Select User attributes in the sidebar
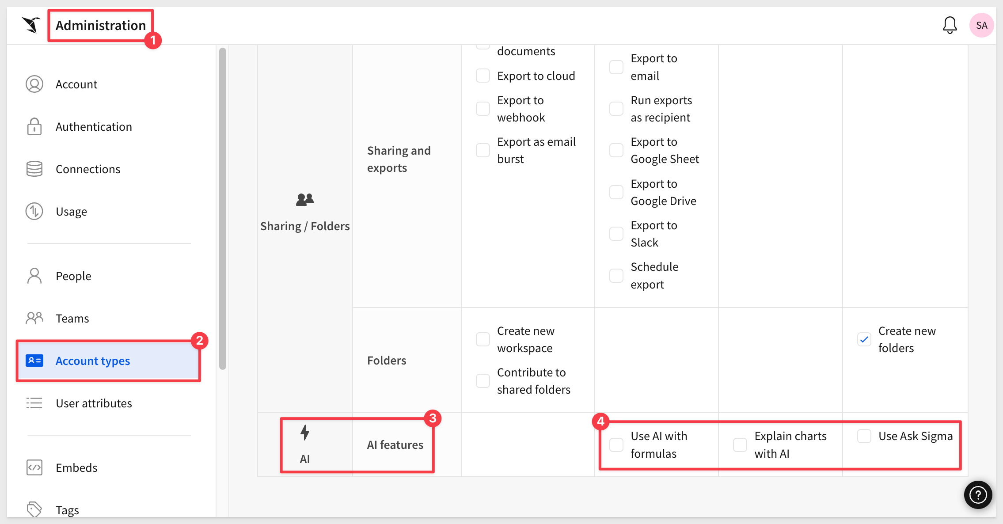This screenshot has width=1003, height=524. click(x=94, y=403)
